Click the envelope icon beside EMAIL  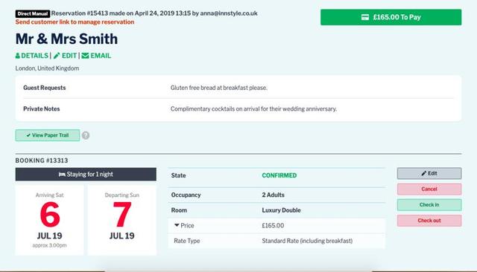[x=85, y=56]
